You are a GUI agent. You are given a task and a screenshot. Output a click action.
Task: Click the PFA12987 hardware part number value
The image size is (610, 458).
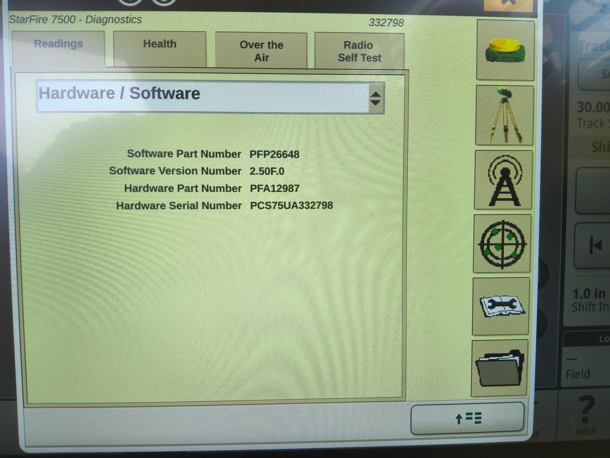coord(274,188)
